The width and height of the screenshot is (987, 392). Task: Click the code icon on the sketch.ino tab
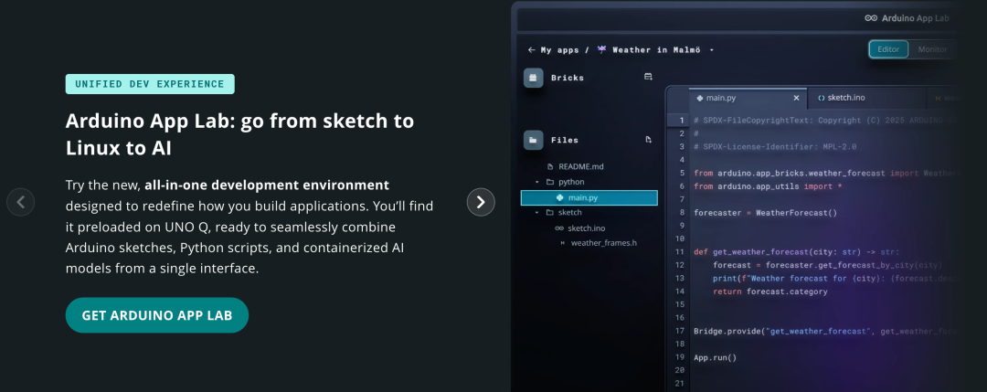click(x=821, y=98)
